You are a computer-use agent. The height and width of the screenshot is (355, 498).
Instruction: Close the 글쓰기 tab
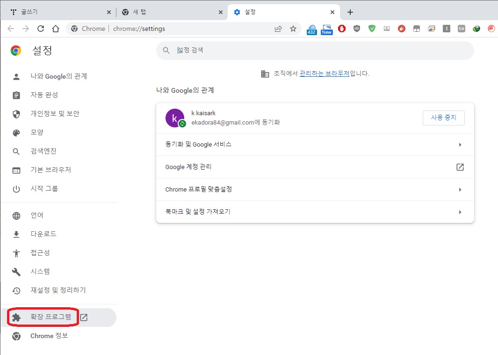[108, 12]
